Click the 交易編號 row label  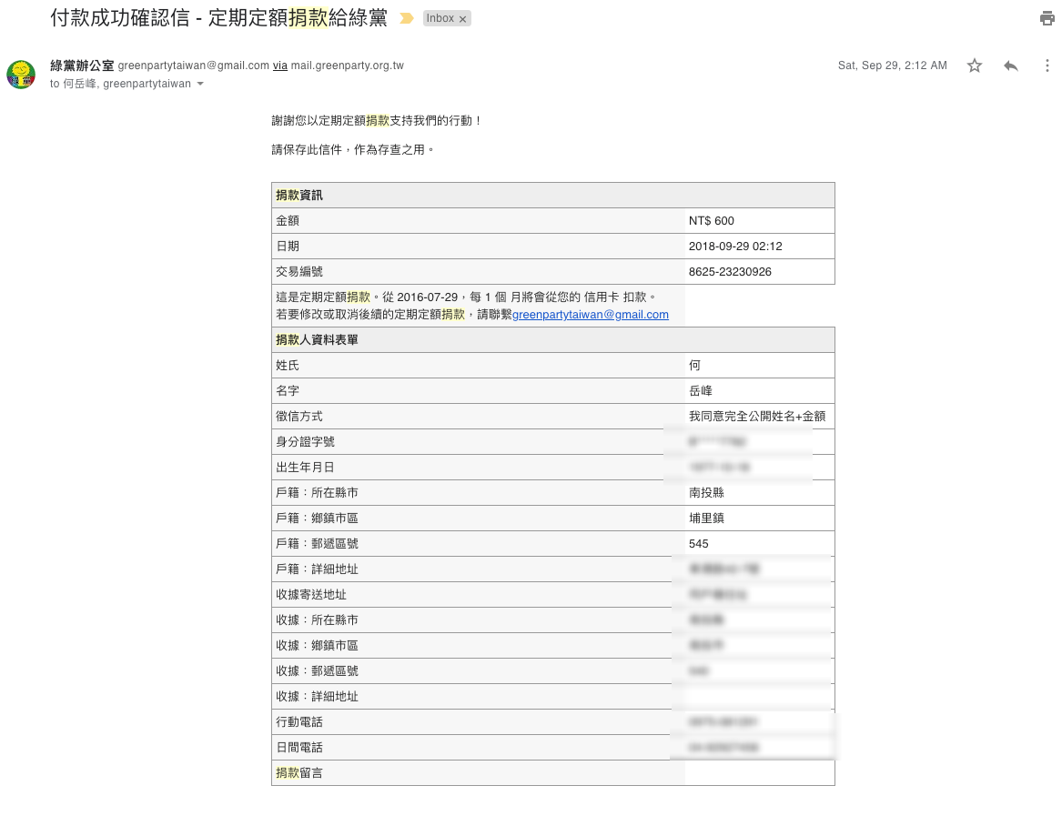[299, 272]
